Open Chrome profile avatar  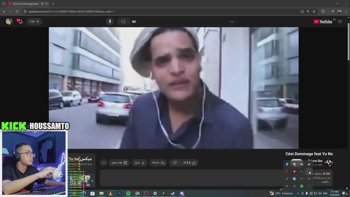[339, 11]
